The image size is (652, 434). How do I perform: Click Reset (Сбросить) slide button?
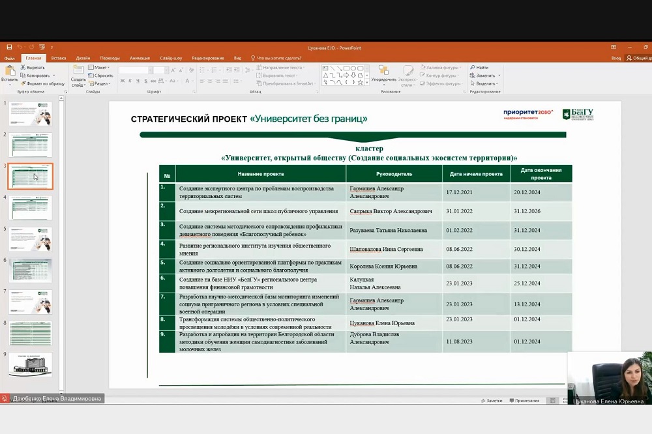[102, 76]
